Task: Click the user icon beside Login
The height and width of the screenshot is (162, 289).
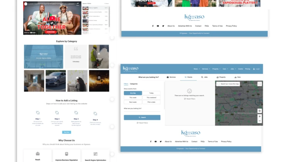Action: point(254,69)
